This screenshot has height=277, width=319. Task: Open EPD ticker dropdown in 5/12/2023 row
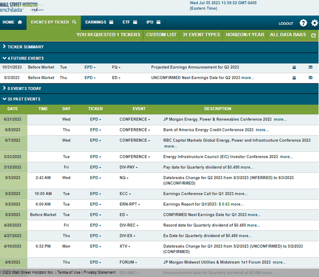(x=95, y=167)
